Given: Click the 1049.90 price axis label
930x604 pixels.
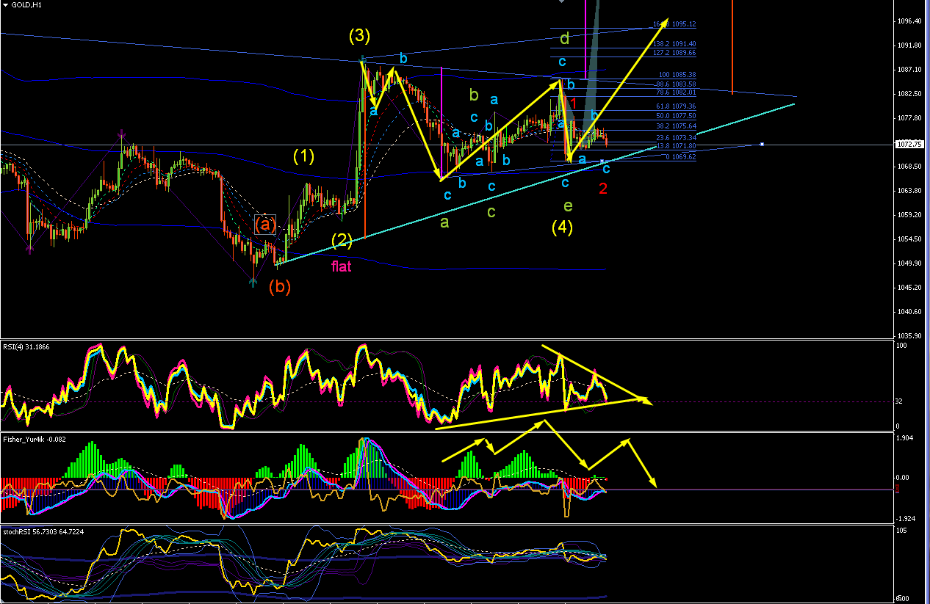Looking at the screenshot, I should click(x=909, y=263).
